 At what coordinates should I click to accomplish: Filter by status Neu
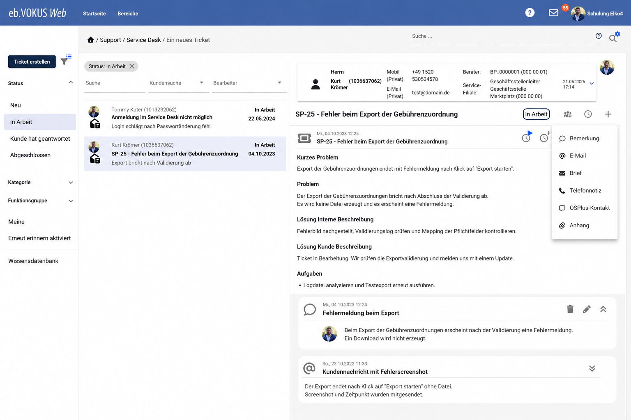[x=40, y=105]
